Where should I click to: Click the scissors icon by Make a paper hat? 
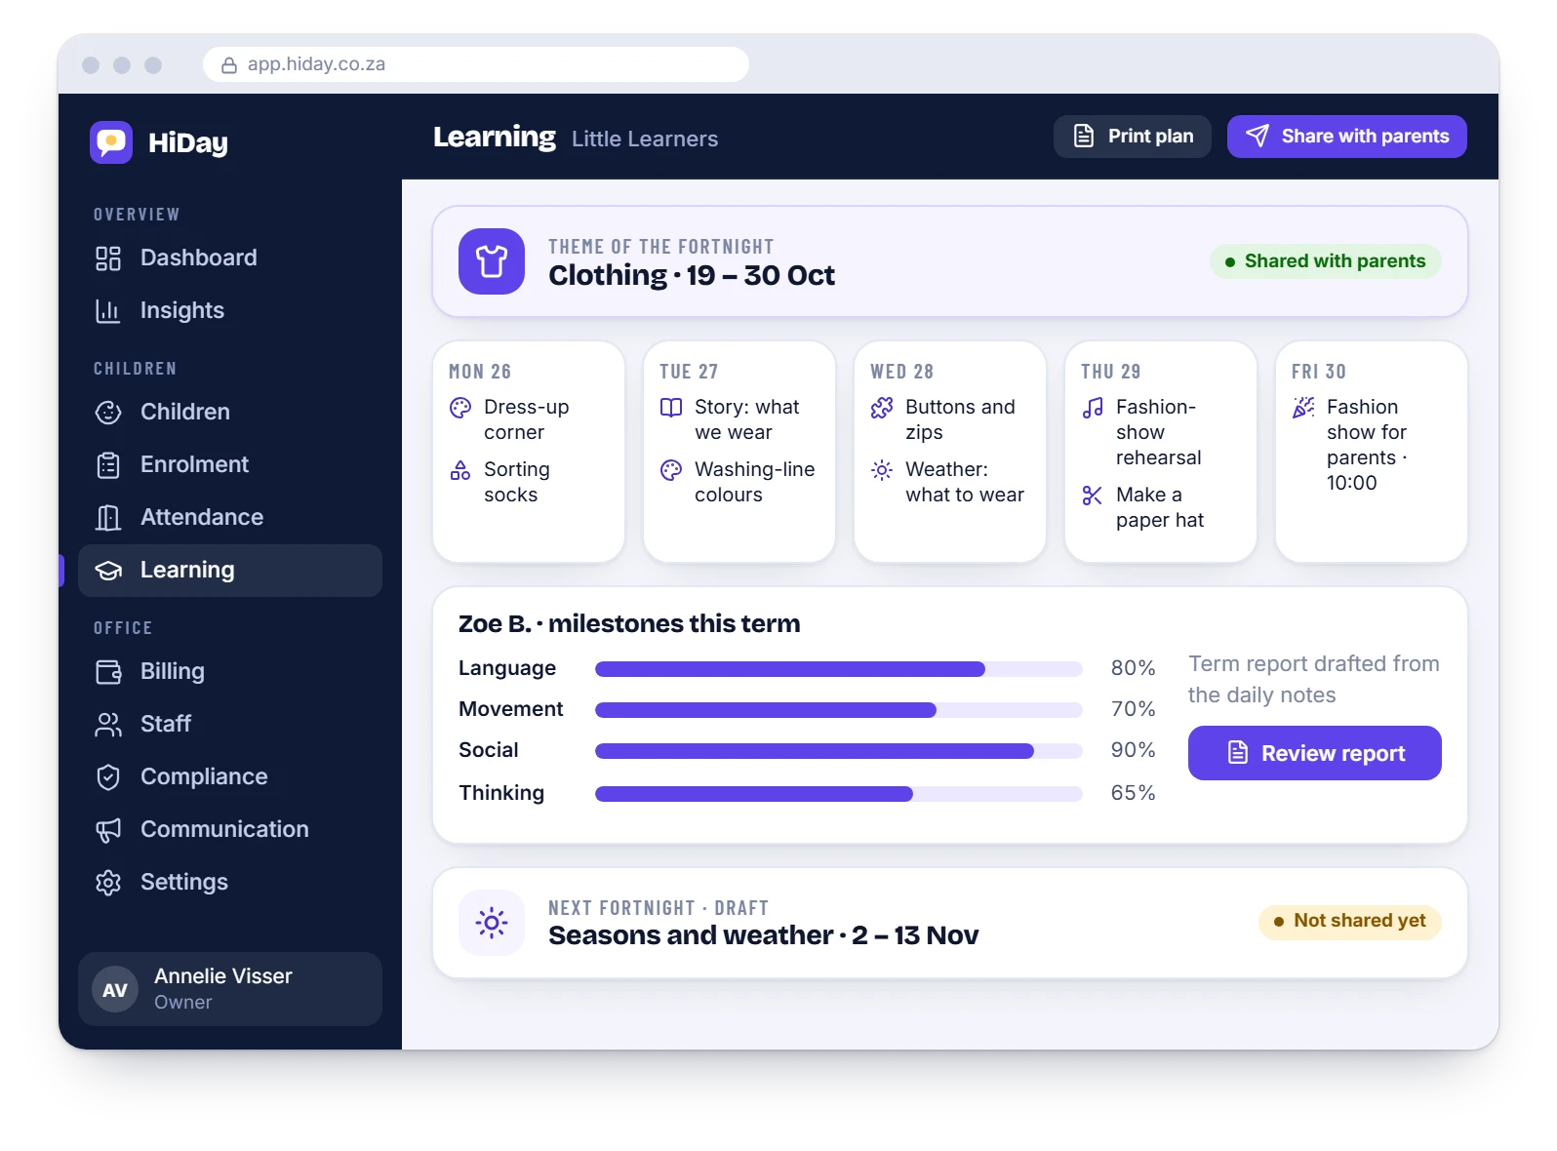1093,496
